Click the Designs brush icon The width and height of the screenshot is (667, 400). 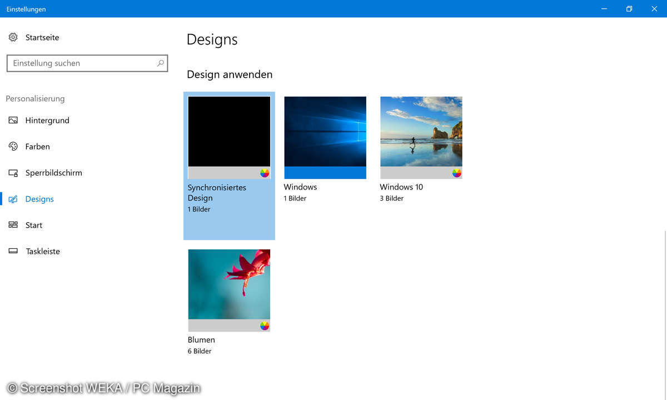tap(13, 199)
